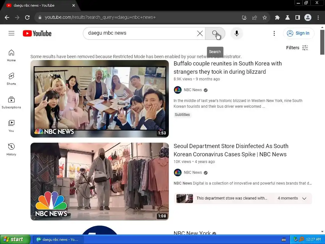The image size is (325, 244).
Task: Reload the page
Action: [27, 17]
